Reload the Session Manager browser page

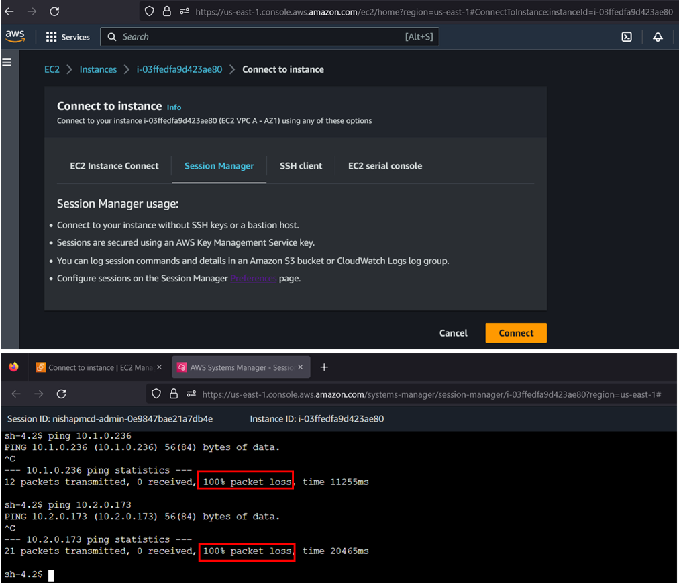(61, 394)
